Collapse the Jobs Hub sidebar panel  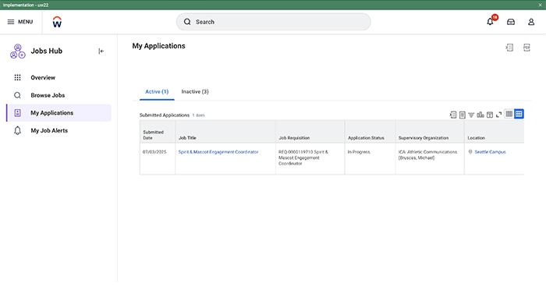coord(101,51)
